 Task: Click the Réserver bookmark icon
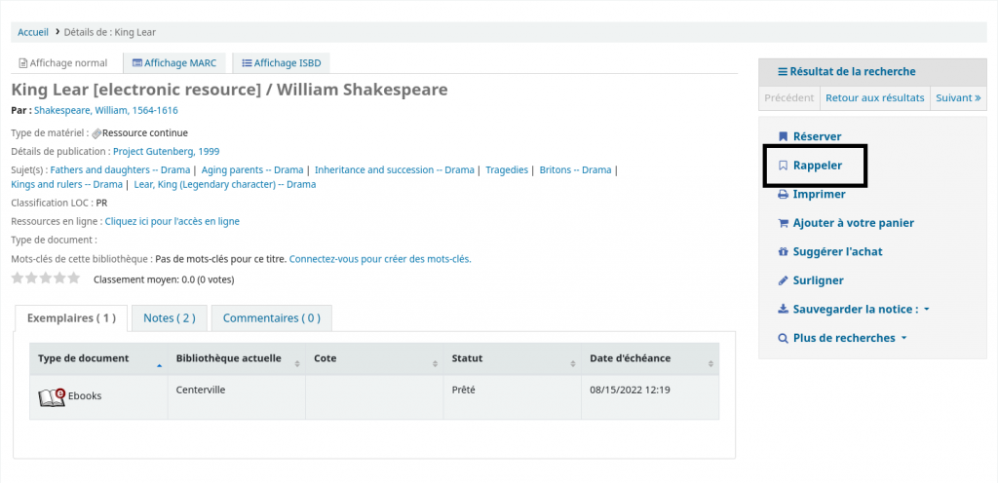click(783, 137)
